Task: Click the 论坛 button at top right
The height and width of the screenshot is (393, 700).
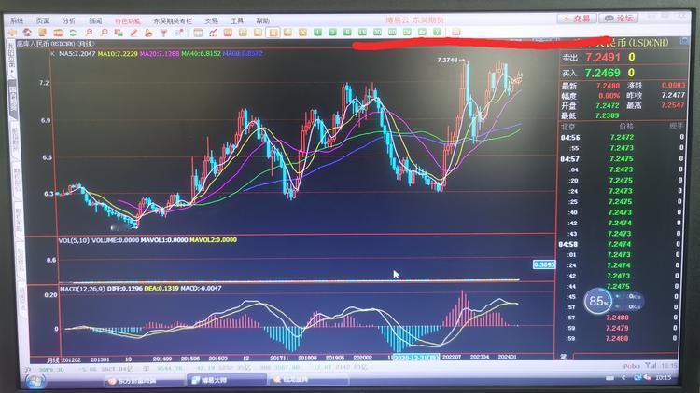Action: click(619, 19)
